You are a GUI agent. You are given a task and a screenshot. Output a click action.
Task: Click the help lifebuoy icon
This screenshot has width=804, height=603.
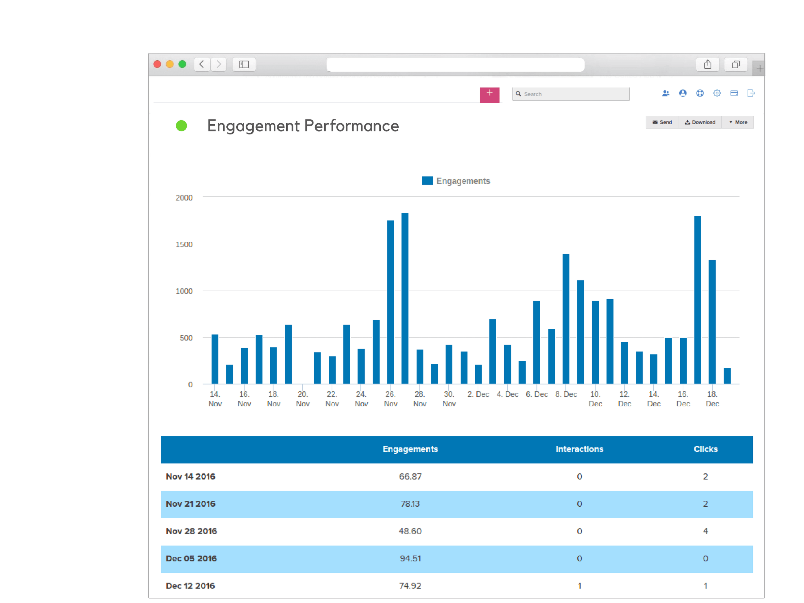pos(700,93)
